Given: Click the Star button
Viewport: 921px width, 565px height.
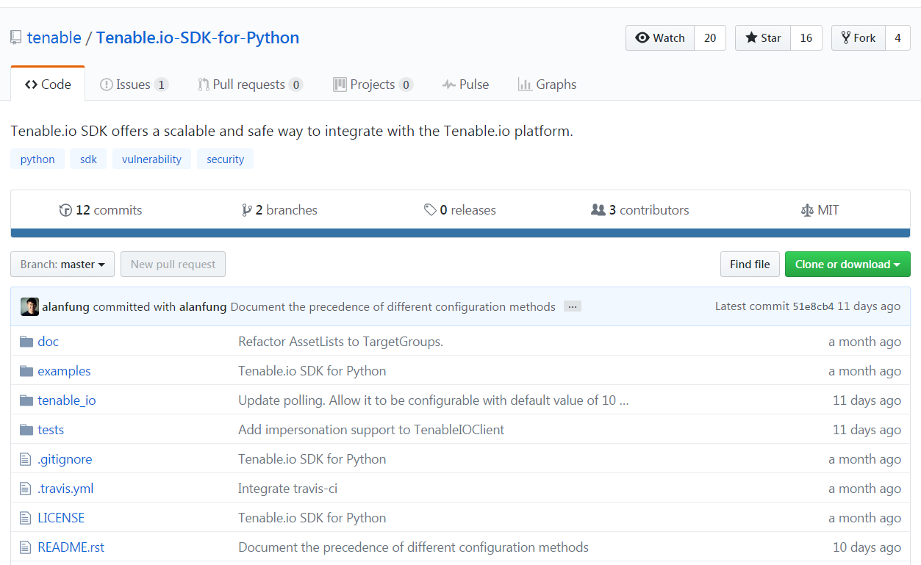Looking at the screenshot, I should click(763, 38).
